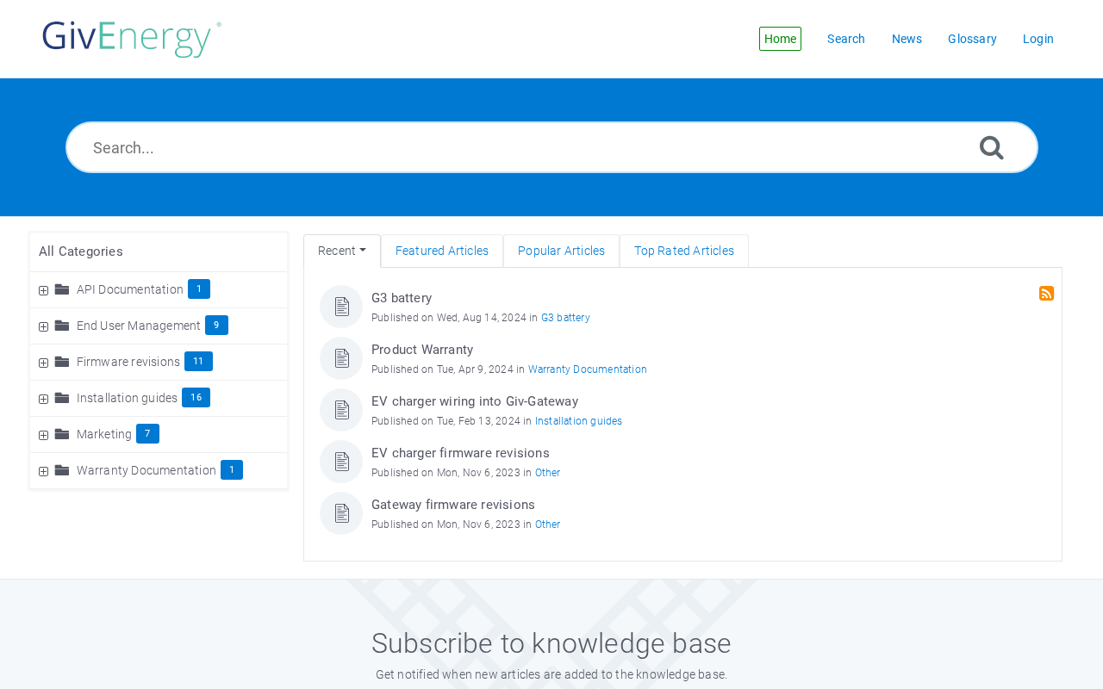Viewport: 1103px width, 689px height.
Task: Expand the Installation guides category tree
Action: tap(43, 399)
